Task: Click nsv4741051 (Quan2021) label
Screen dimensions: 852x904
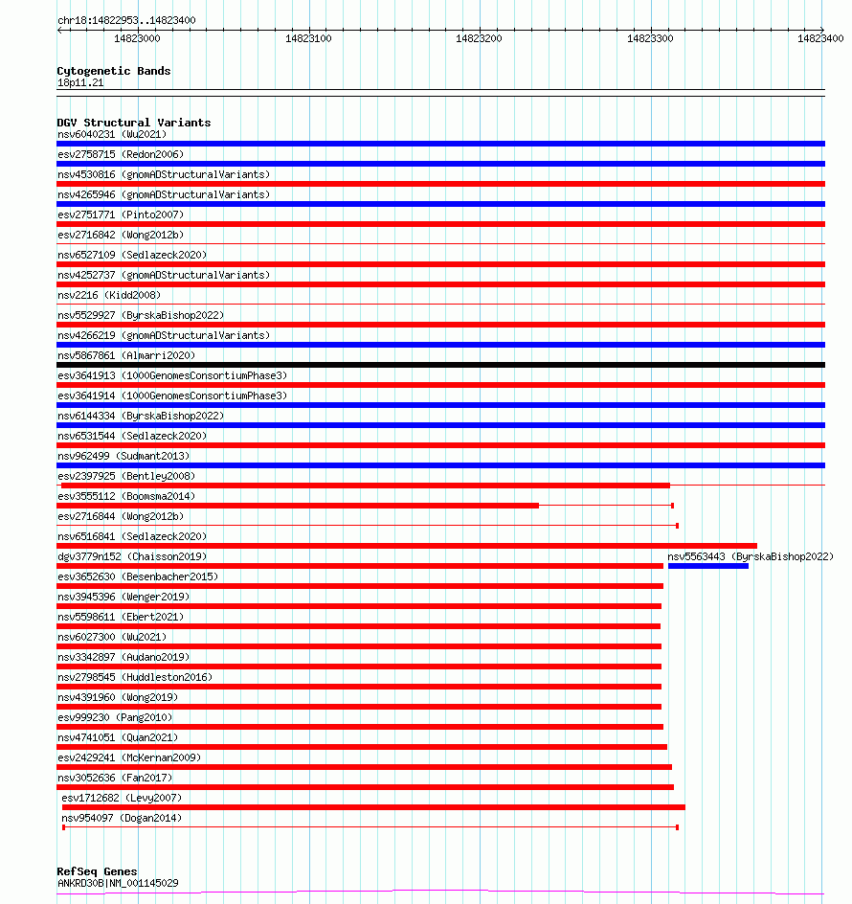Action: [x=118, y=738]
